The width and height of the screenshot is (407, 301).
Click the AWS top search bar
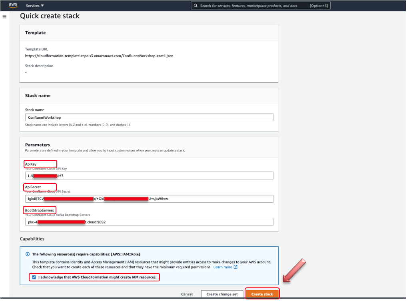[260, 6]
